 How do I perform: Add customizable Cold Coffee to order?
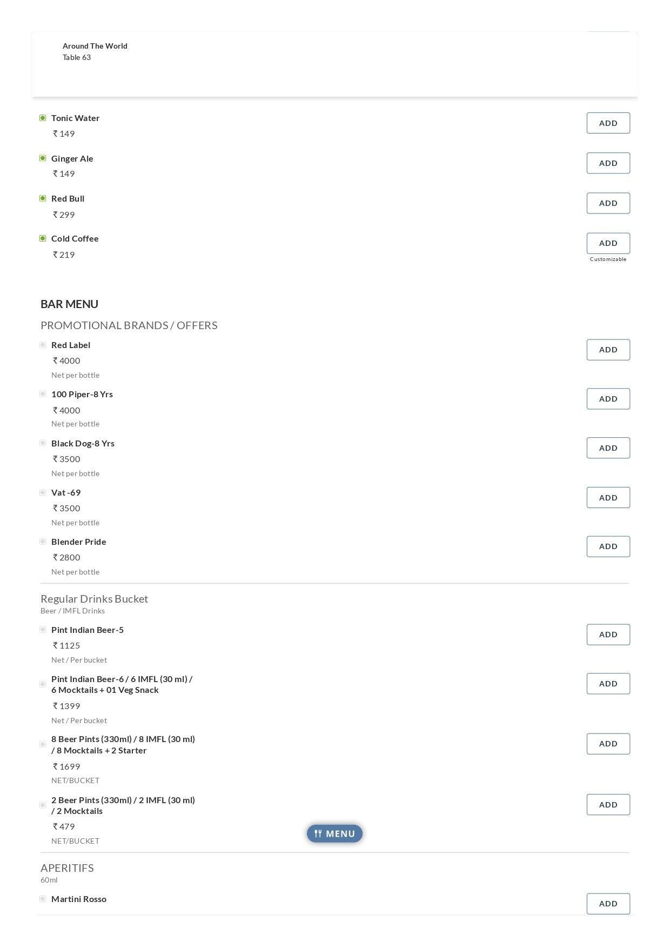pos(608,243)
